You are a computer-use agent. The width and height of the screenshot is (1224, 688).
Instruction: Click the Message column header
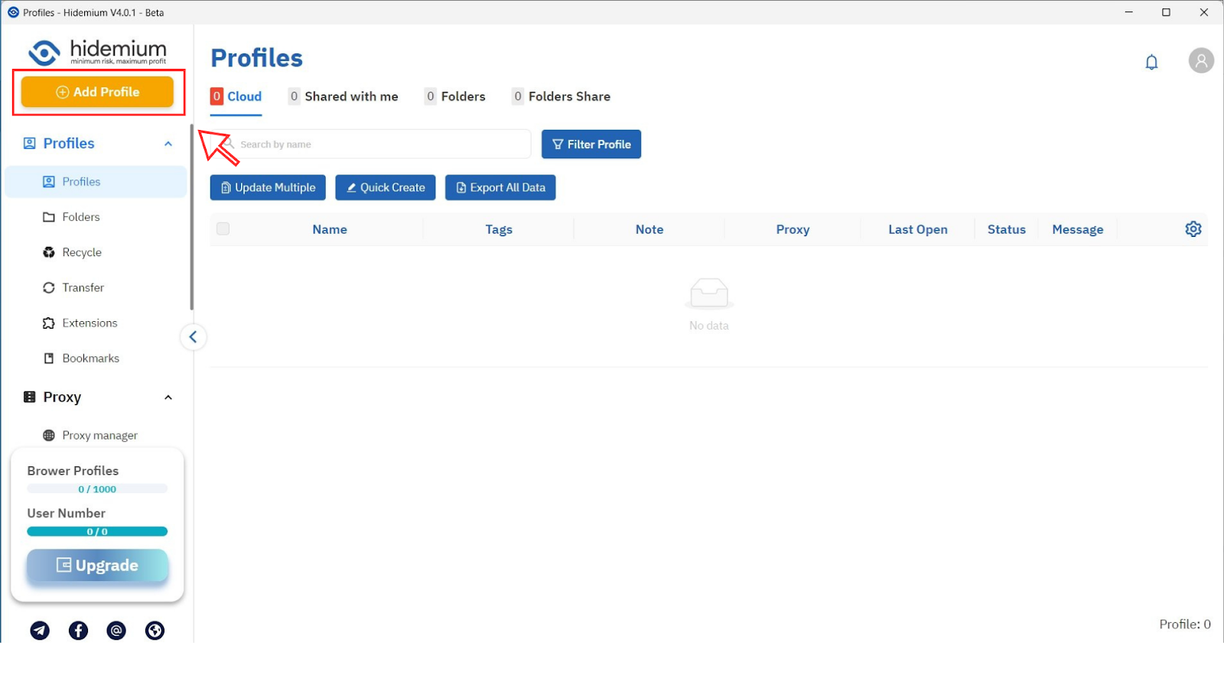pyautogui.click(x=1078, y=229)
